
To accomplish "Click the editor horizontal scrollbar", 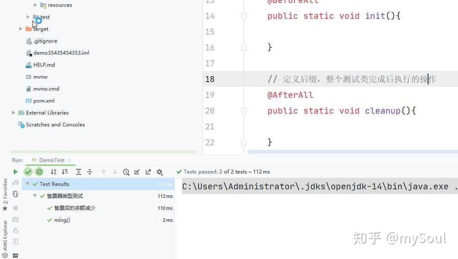I will (x=352, y=152).
